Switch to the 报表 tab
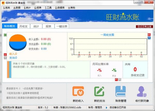 point(49,26)
